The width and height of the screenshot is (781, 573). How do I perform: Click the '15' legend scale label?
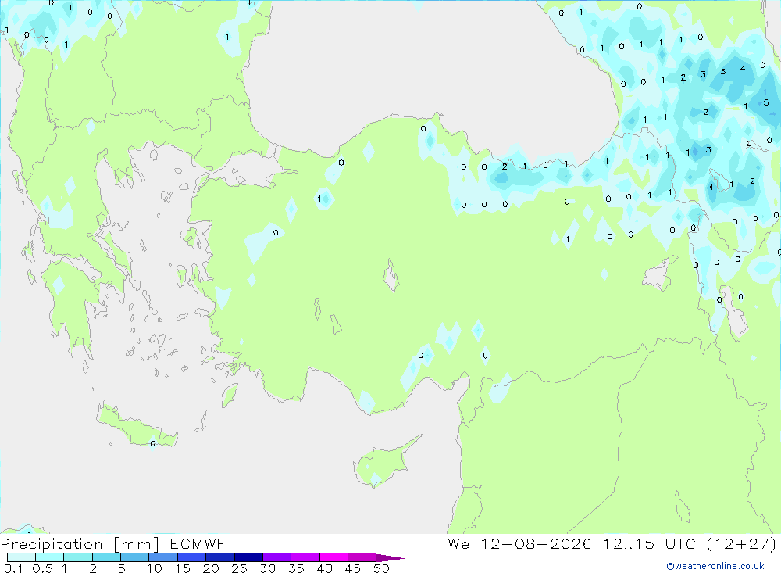[183, 568]
